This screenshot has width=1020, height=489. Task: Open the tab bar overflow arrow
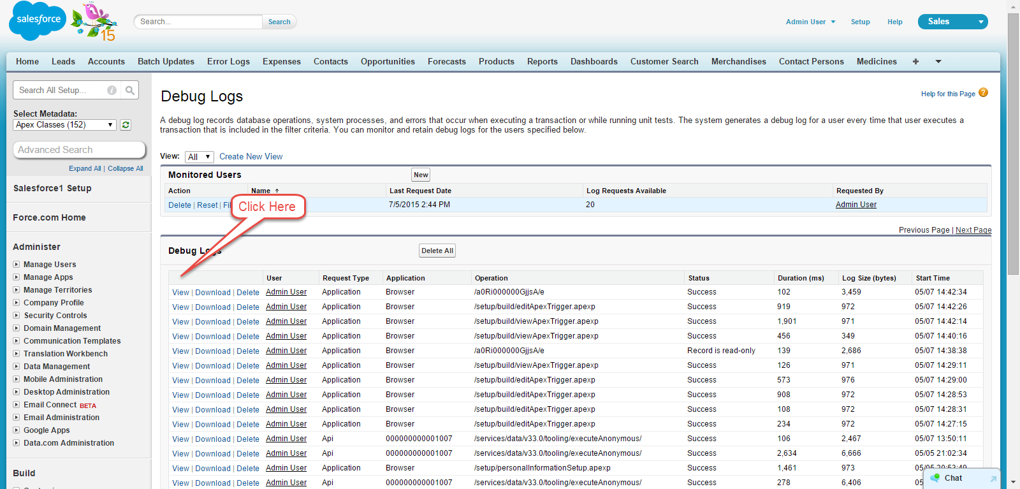pyautogui.click(x=938, y=62)
